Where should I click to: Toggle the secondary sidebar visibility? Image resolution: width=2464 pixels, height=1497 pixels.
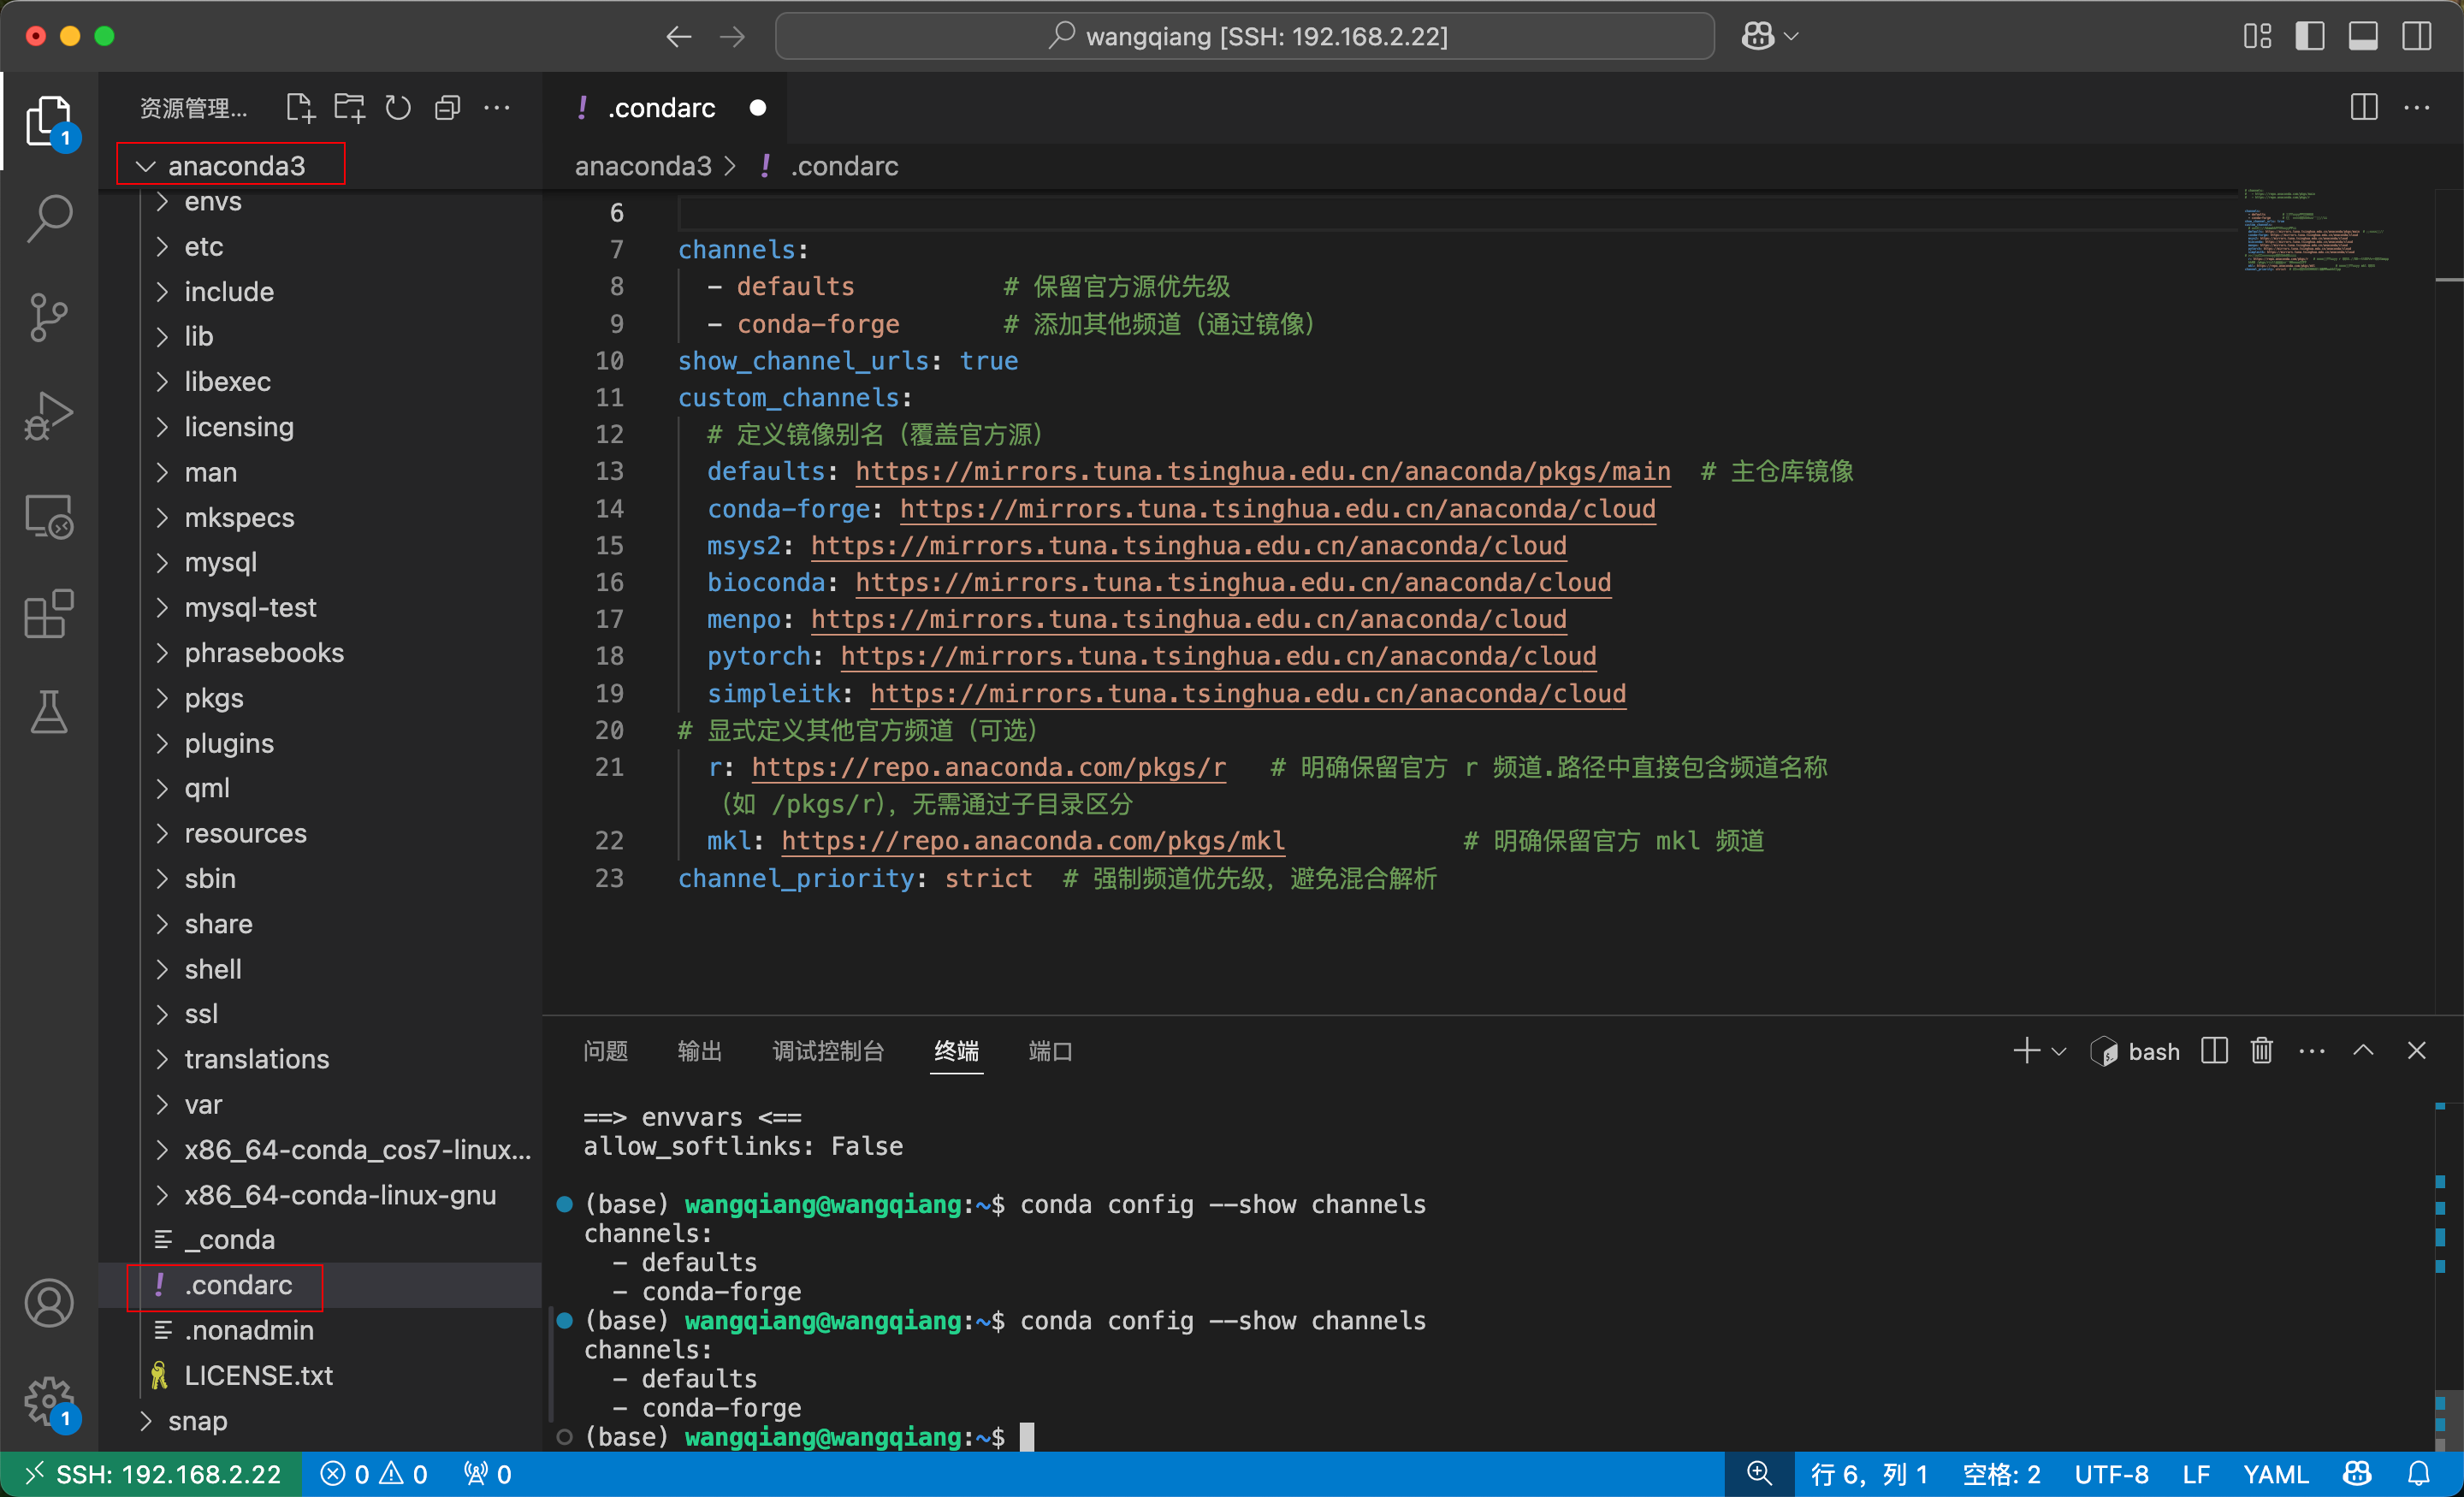(x=2416, y=37)
